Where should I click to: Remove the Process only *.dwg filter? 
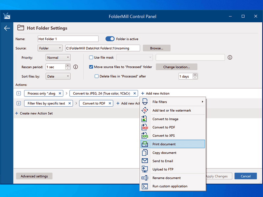click(x=60, y=93)
